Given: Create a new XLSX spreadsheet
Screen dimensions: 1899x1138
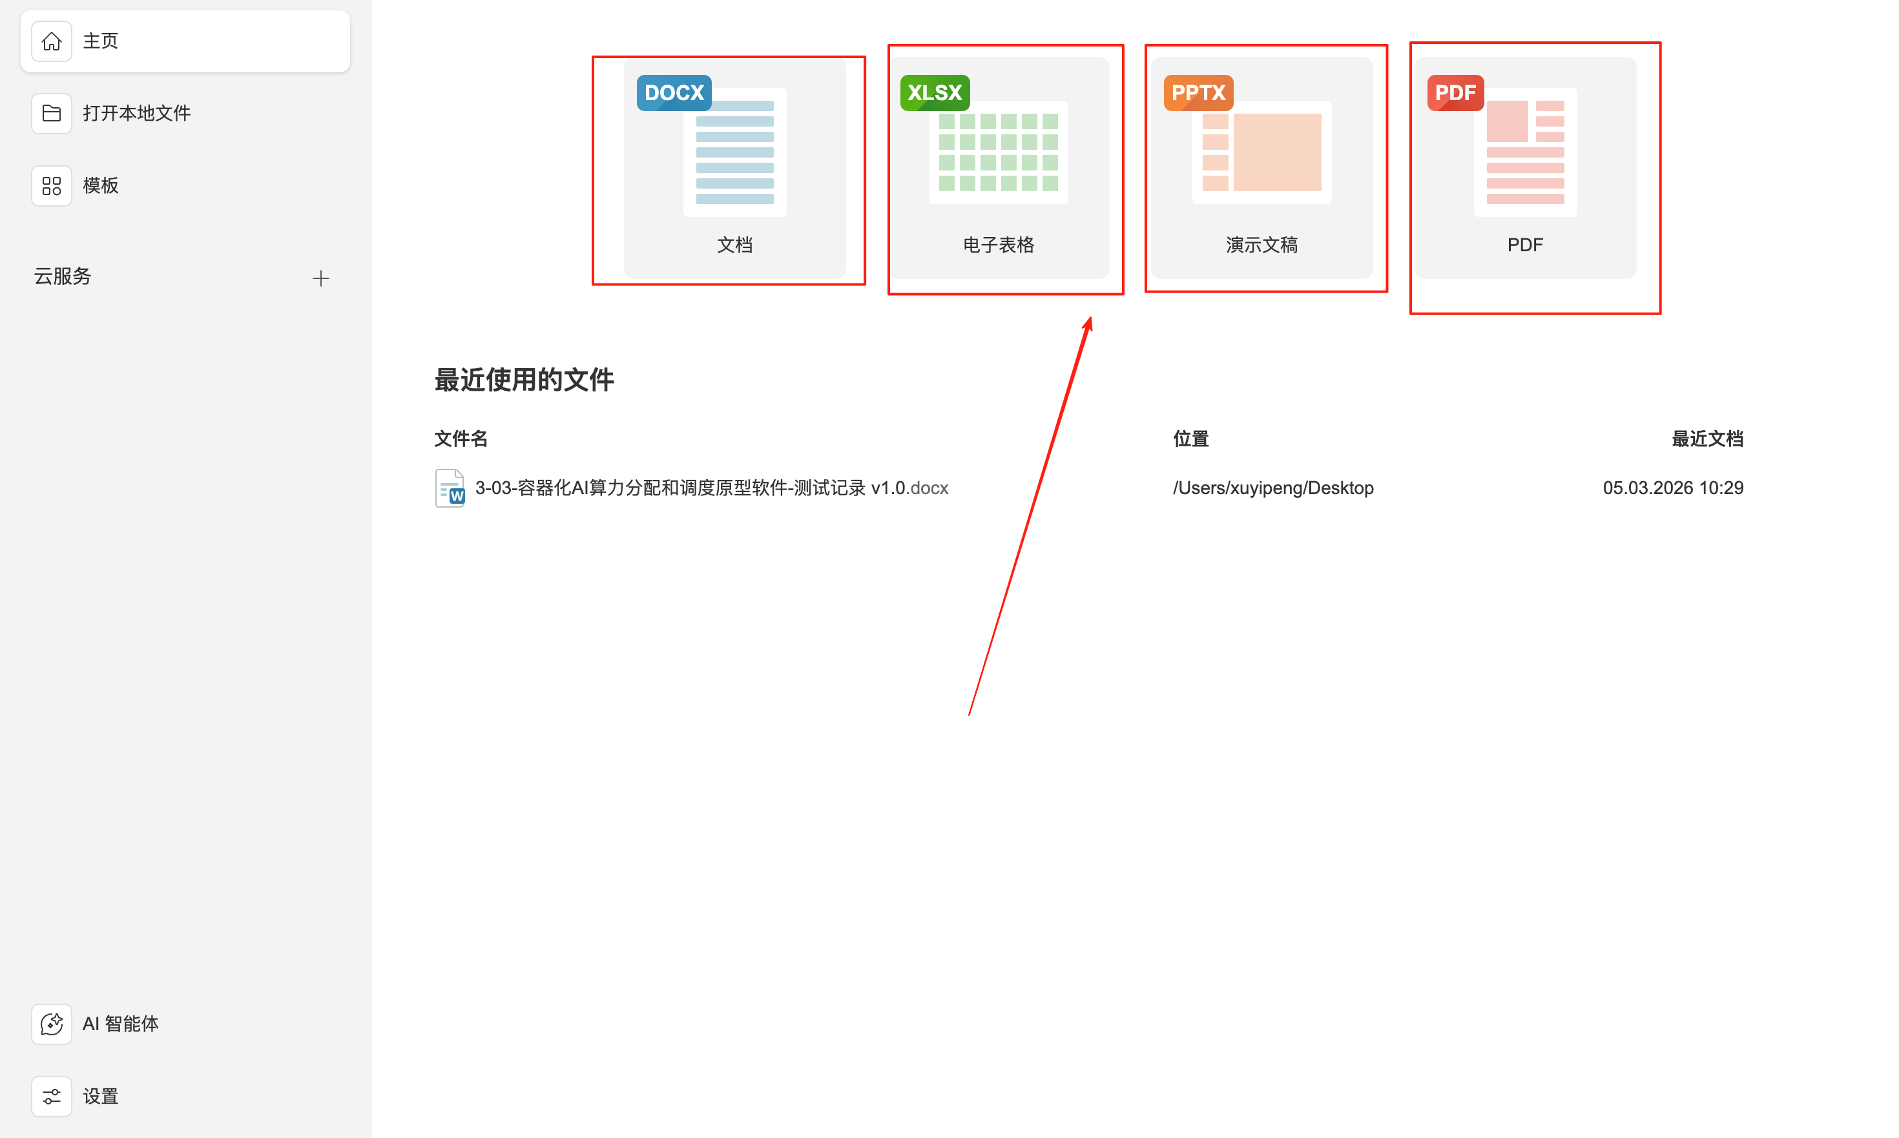Looking at the screenshot, I should [x=998, y=168].
